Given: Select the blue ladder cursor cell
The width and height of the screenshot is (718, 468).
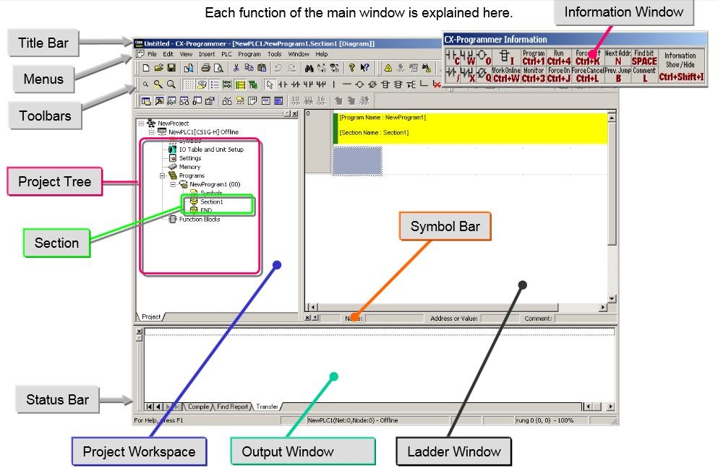Looking at the screenshot, I should click(x=357, y=160).
